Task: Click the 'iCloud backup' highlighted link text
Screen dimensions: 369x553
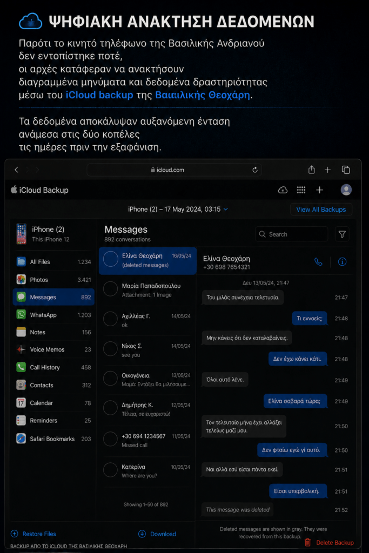Action: pos(99,95)
